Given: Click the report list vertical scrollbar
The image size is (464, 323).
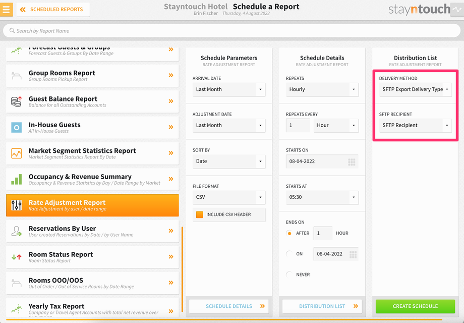Looking at the screenshot, I should point(182,269).
